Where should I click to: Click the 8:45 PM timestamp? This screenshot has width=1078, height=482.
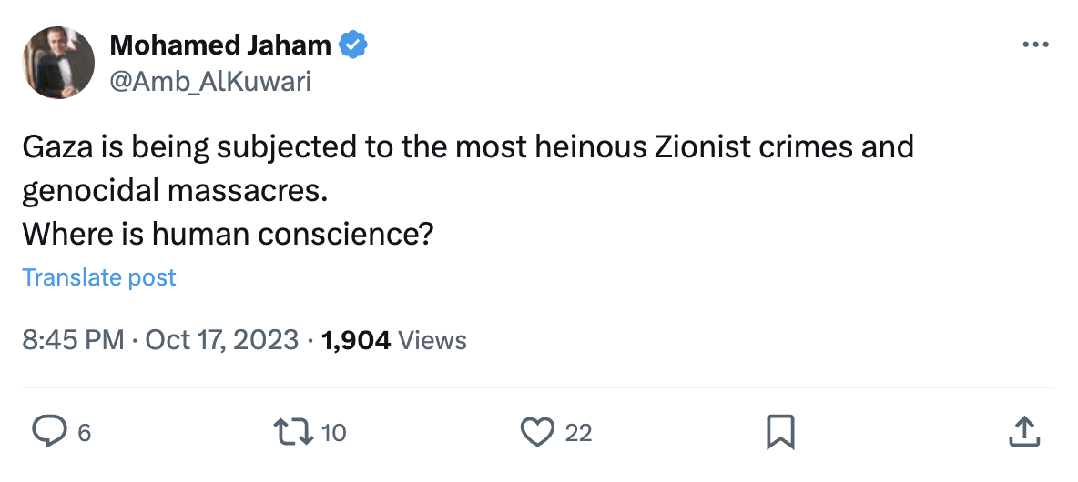pyautogui.click(x=72, y=340)
